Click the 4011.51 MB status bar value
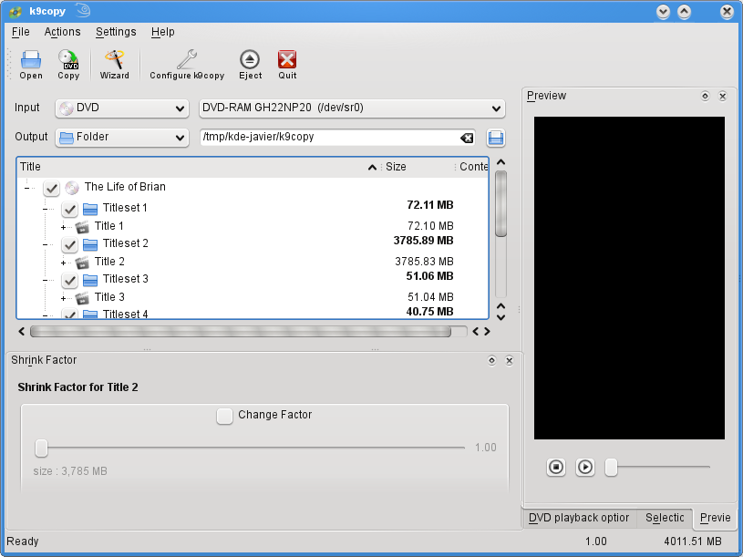The image size is (743, 557). point(692,542)
